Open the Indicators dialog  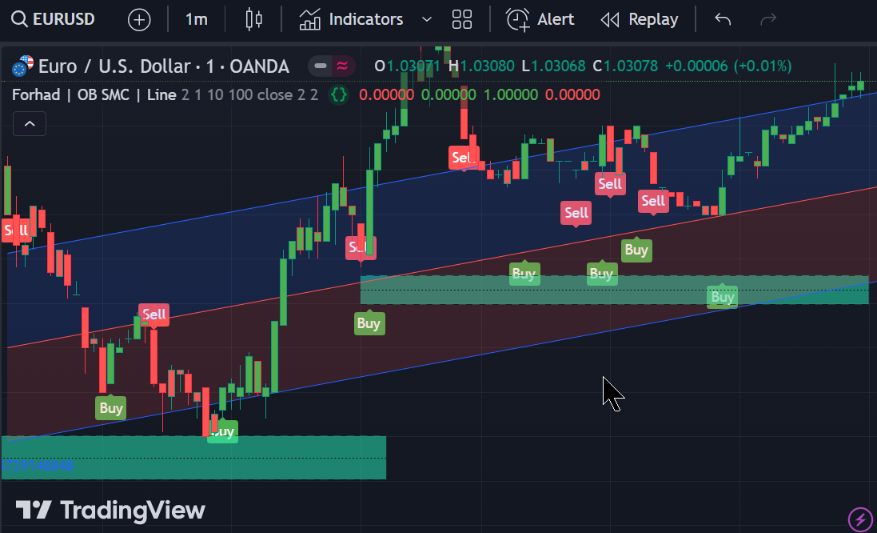coord(352,19)
